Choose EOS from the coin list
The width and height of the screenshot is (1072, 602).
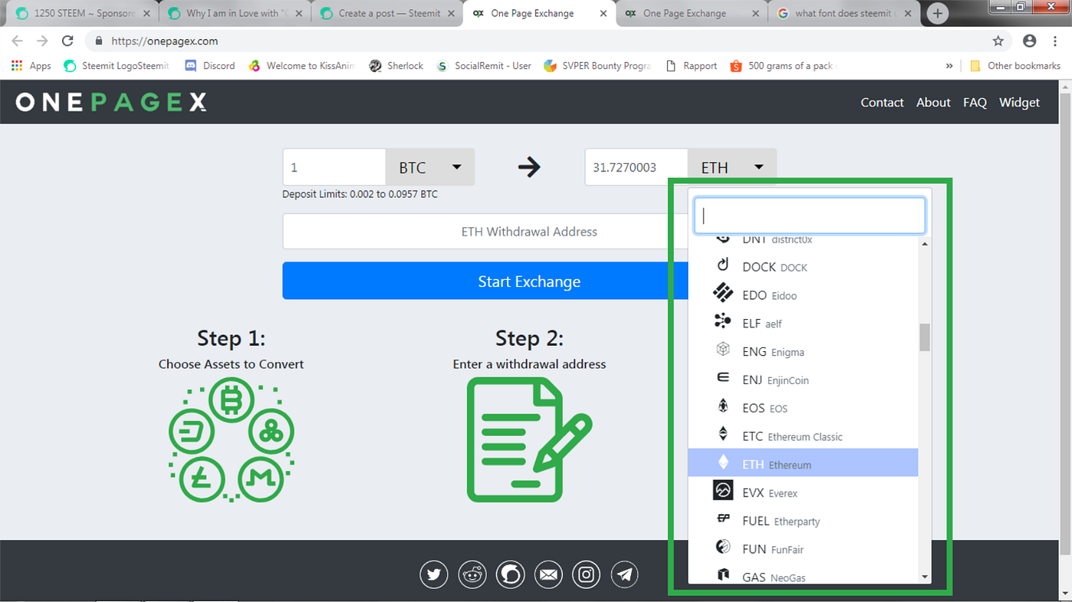[803, 408]
